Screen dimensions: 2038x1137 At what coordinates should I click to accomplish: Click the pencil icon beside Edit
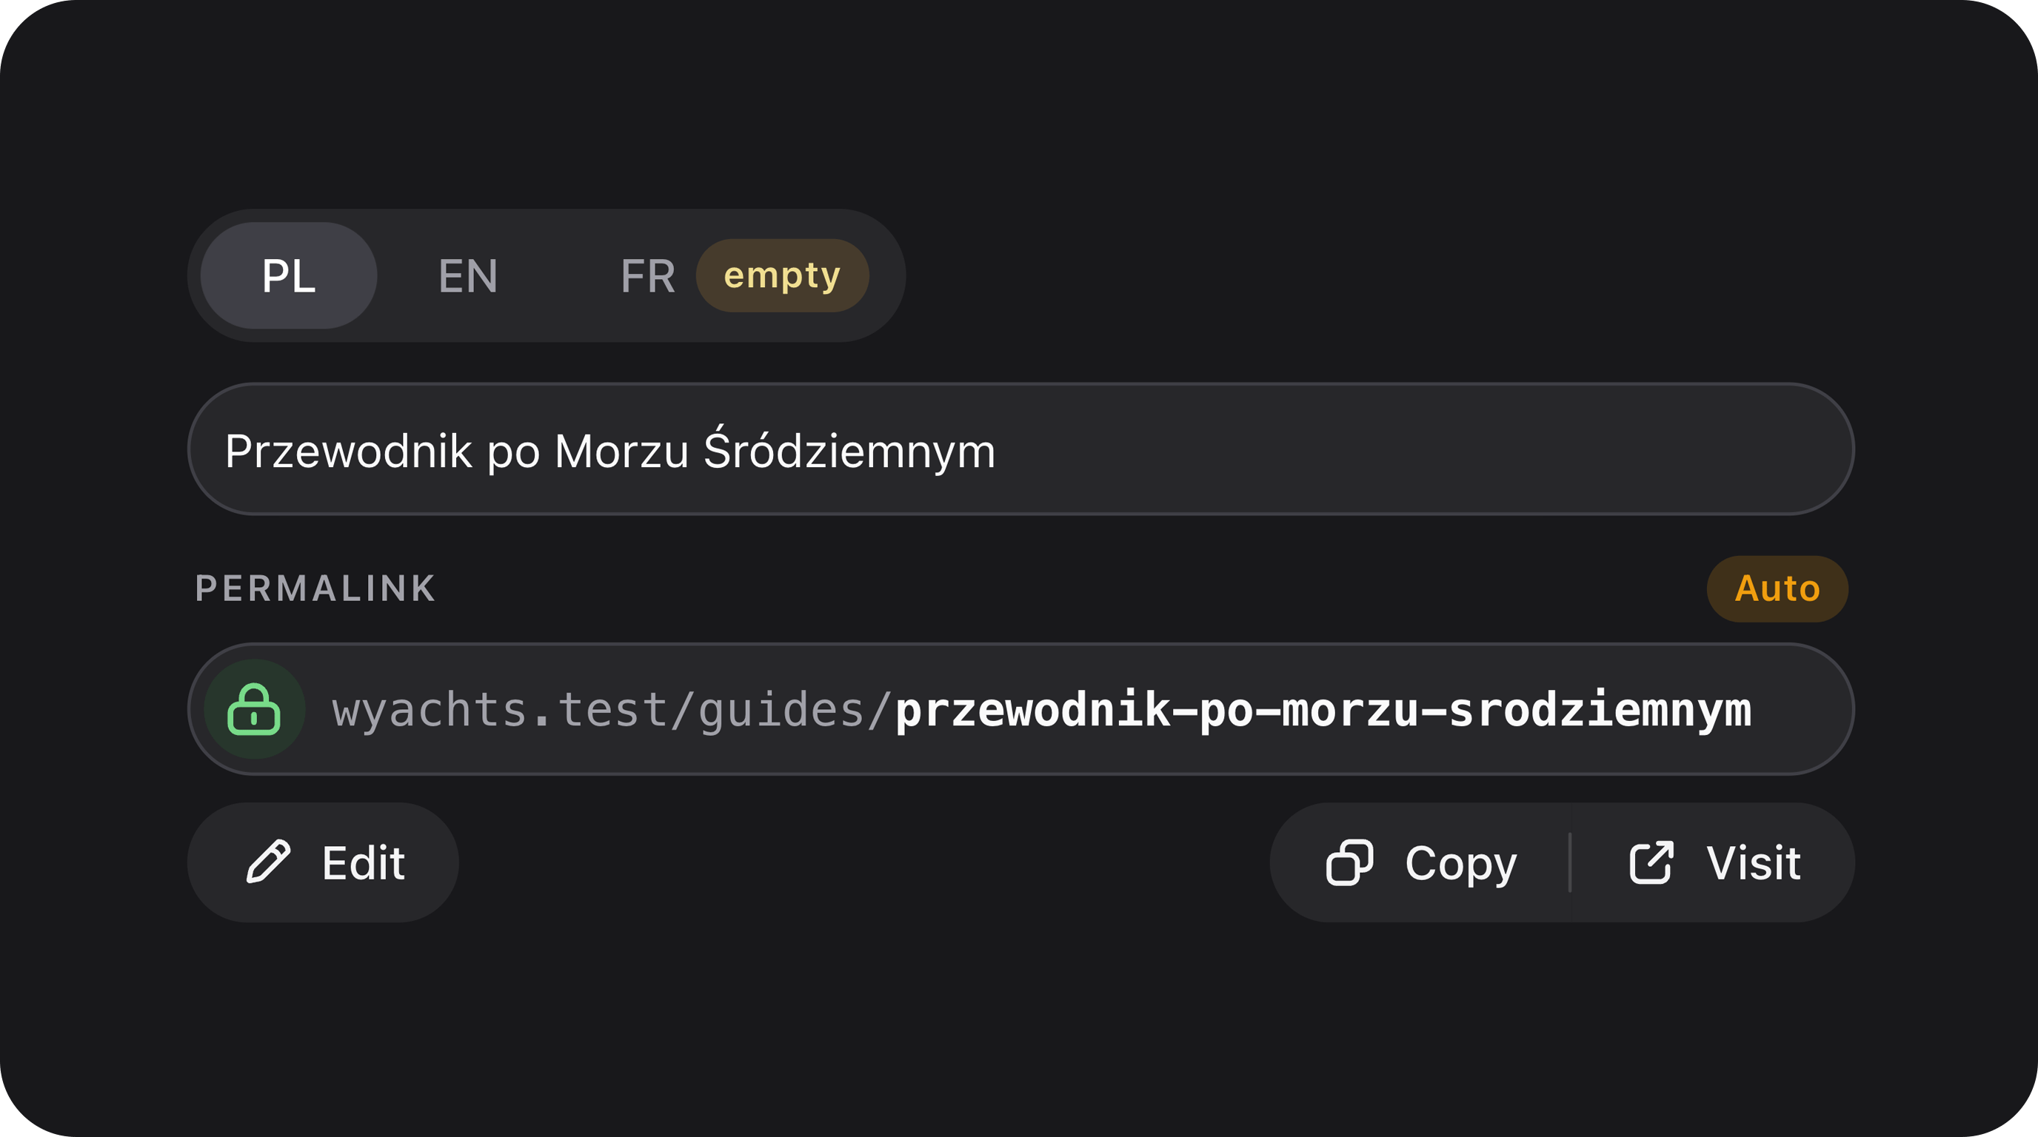[x=268, y=862]
